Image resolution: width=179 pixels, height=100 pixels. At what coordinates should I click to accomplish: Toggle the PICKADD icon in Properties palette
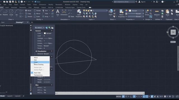[x=47, y=28]
